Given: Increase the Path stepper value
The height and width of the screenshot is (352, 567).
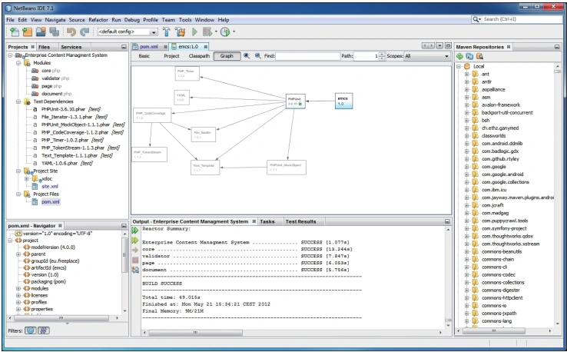Looking at the screenshot, I should (x=382, y=55).
